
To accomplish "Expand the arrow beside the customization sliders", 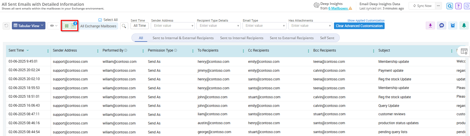I will [x=73, y=26].
